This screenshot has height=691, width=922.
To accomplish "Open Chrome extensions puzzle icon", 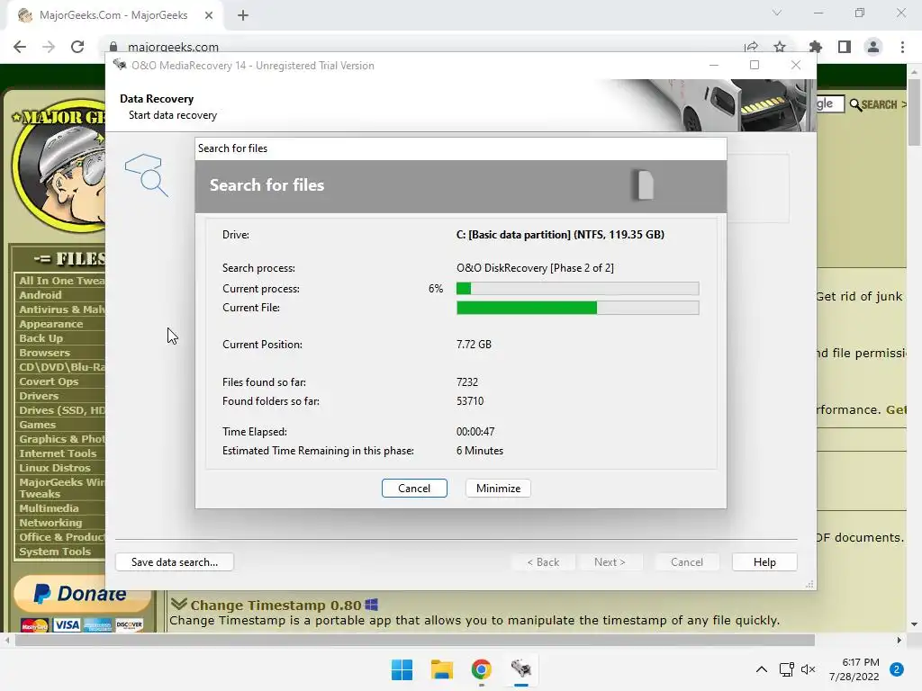I will [x=815, y=47].
